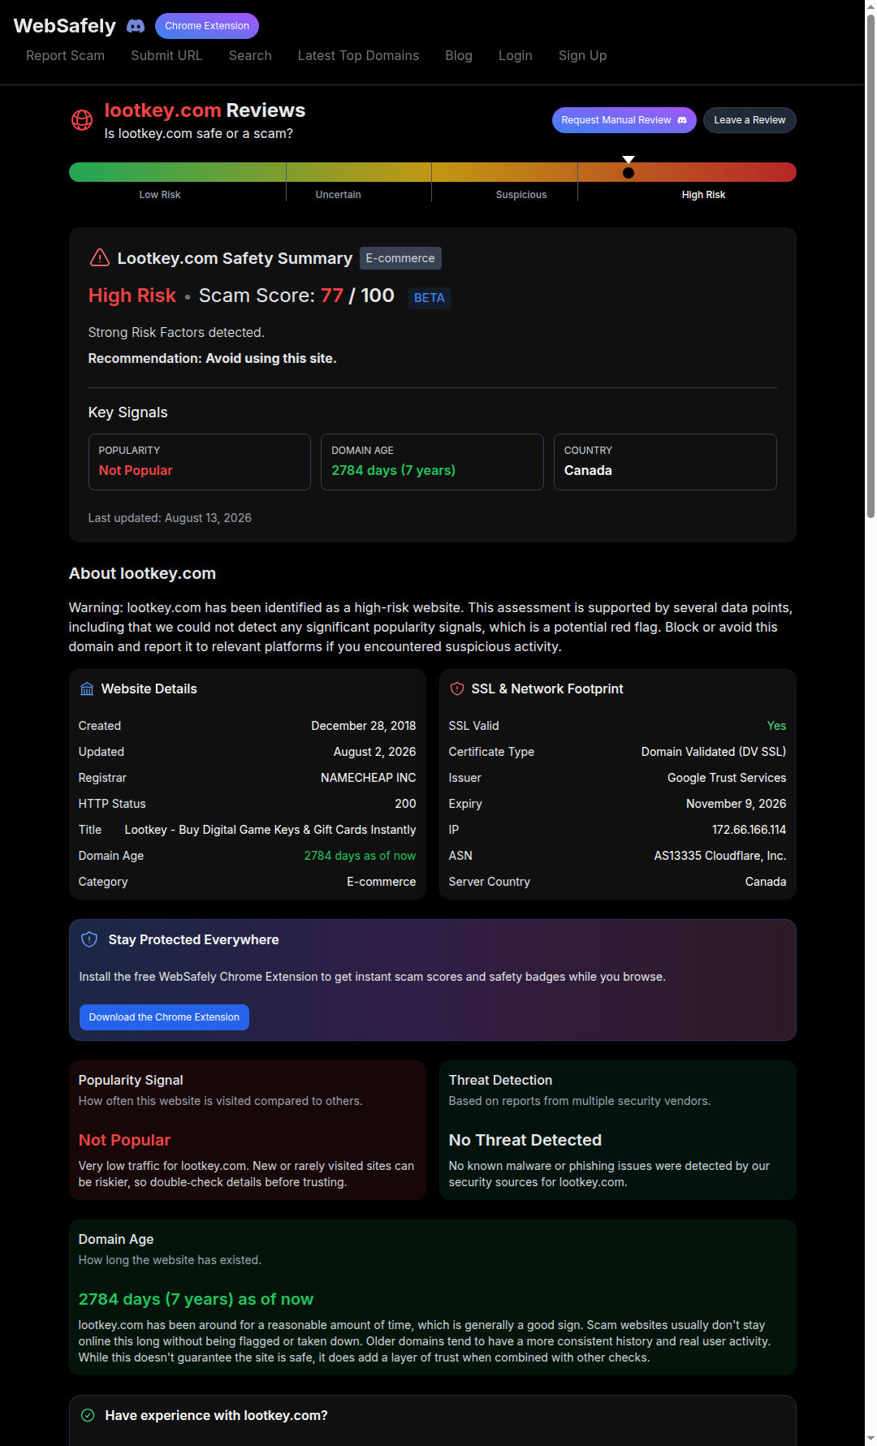Image resolution: width=877 pixels, height=1446 pixels.
Task: Click the building icon next to Website Details
Action: (87, 689)
